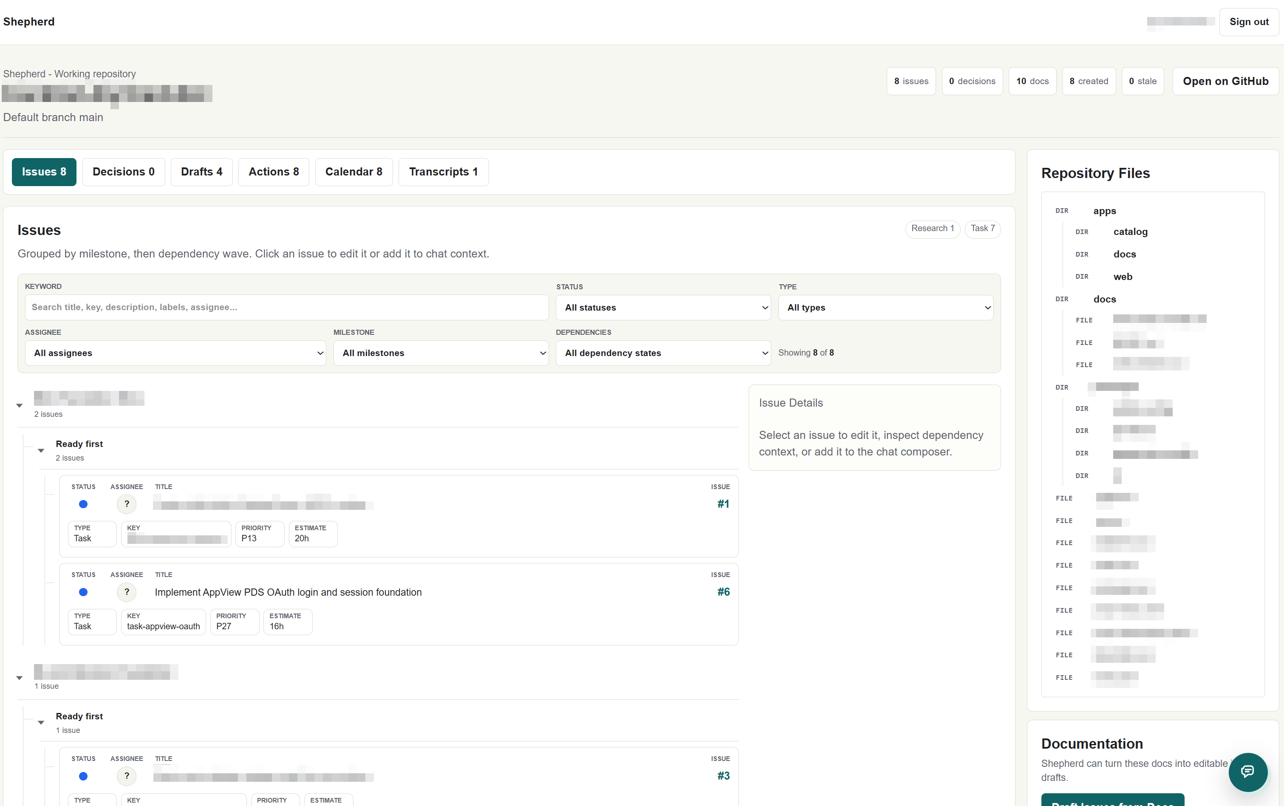Click the 'Default branch main' text

tap(53, 117)
